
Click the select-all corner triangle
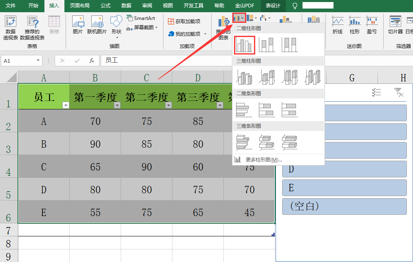(11, 77)
